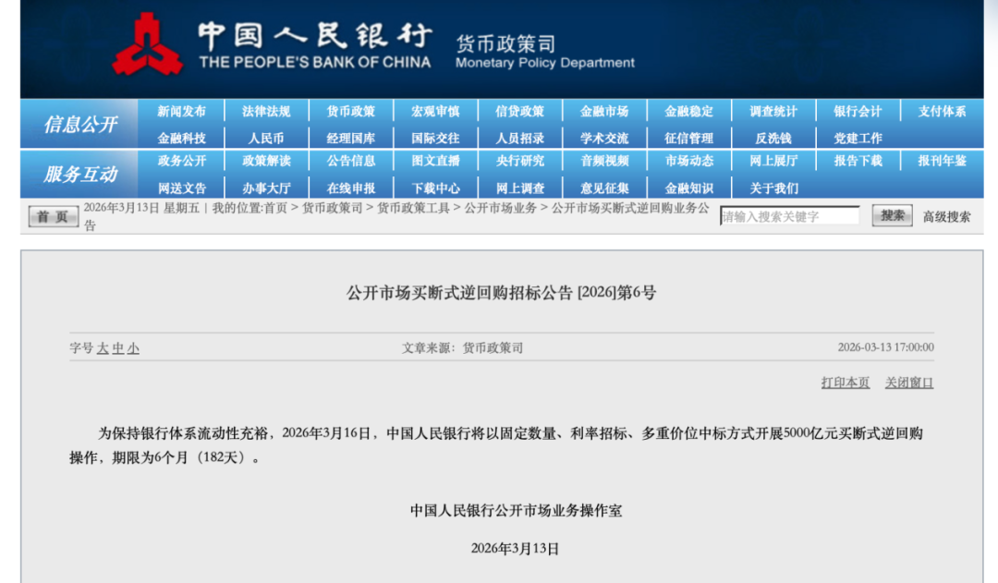The width and height of the screenshot is (998, 583).
Task: Click the People's Bank of China logo
Action: pos(146,43)
